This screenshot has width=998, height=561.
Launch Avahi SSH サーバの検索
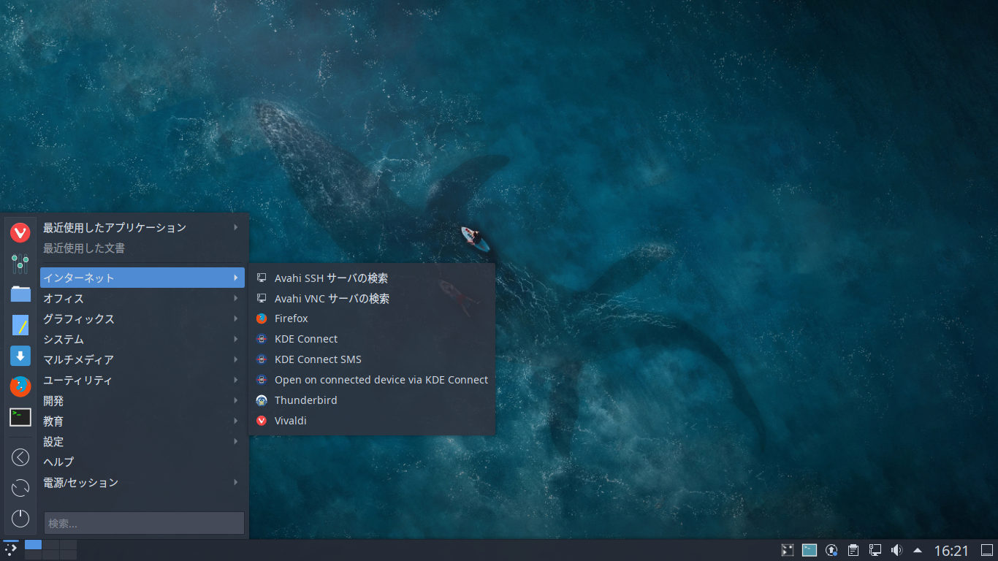[x=372, y=278]
